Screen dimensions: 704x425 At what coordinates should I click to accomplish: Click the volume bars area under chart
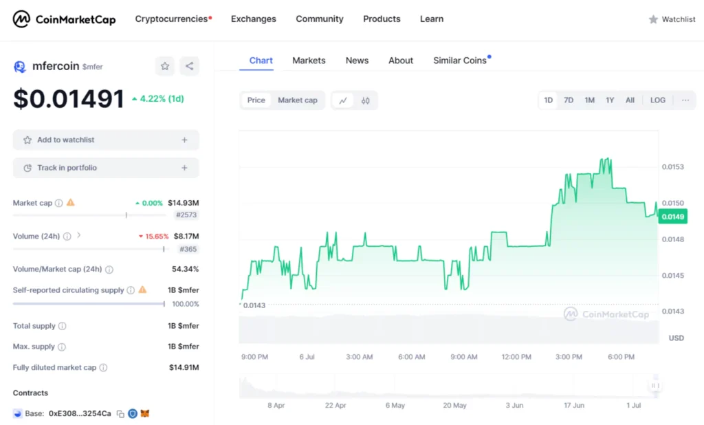(x=448, y=329)
